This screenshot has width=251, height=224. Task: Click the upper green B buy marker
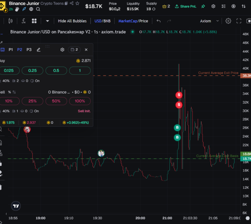177,128
